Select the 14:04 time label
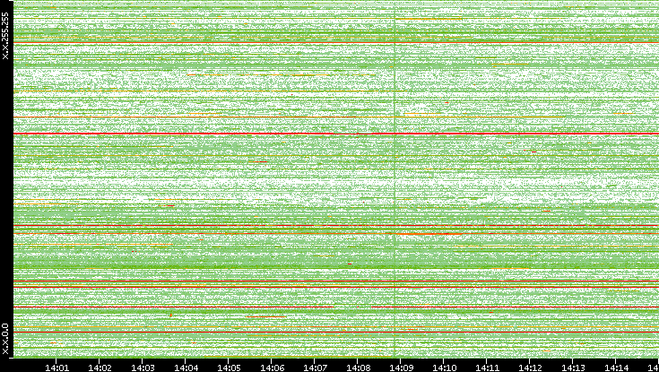 point(186,368)
